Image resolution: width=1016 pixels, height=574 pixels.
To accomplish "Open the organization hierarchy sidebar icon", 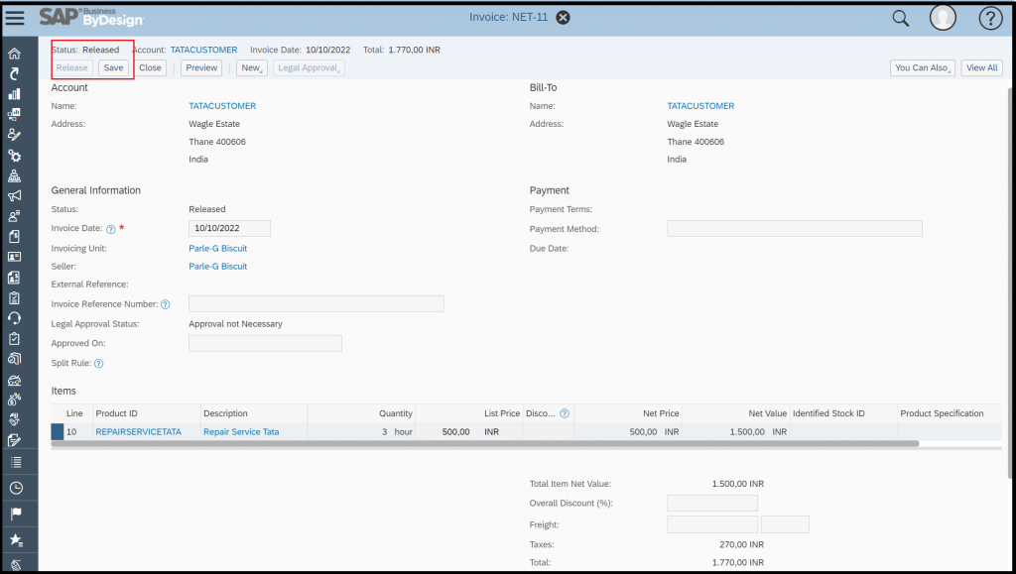I will pyautogui.click(x=14, y=175).
